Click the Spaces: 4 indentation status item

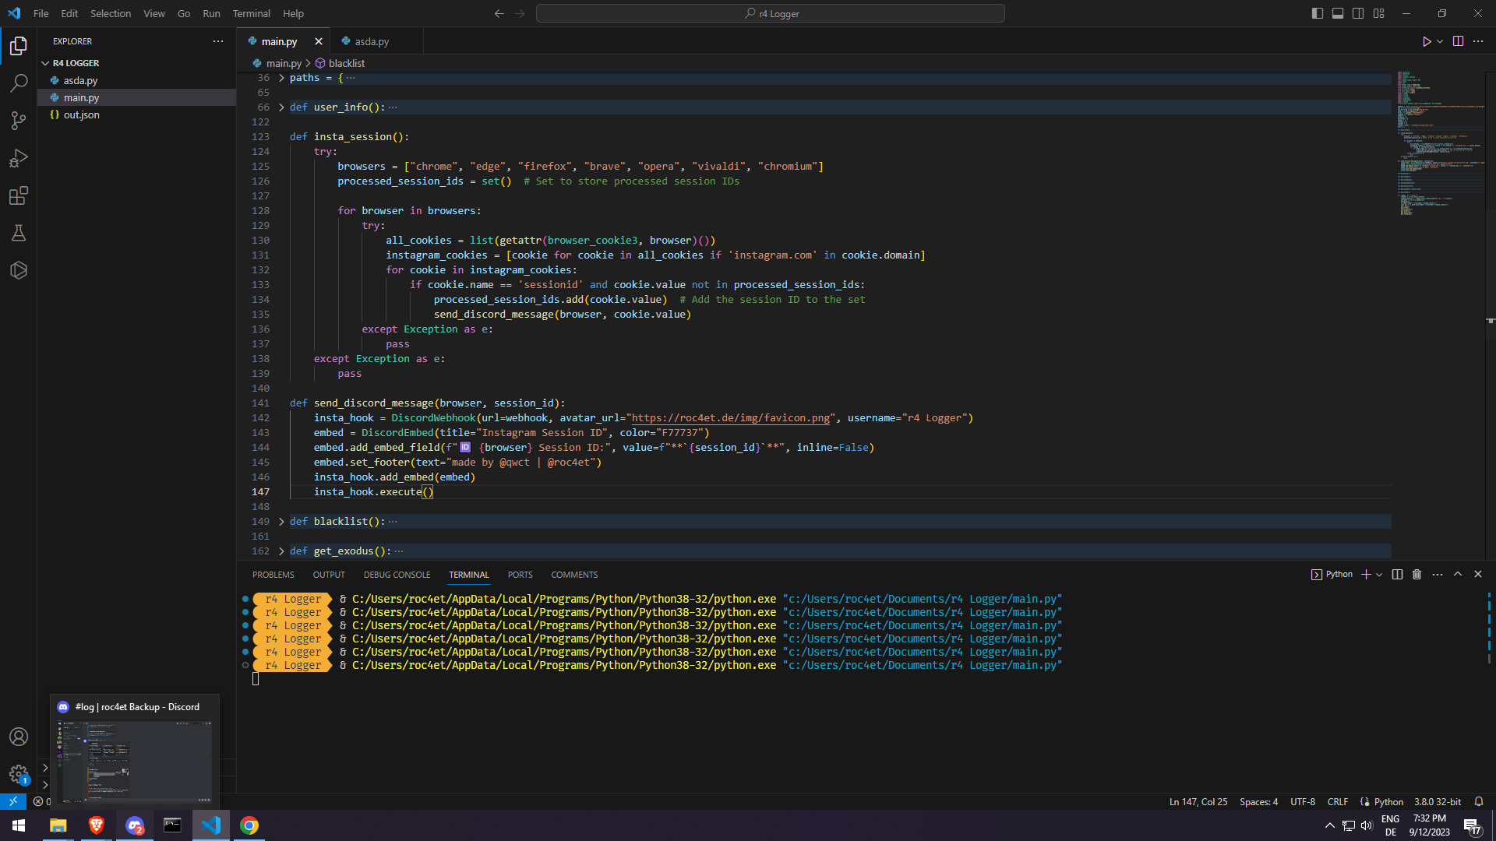(1258, 801)
